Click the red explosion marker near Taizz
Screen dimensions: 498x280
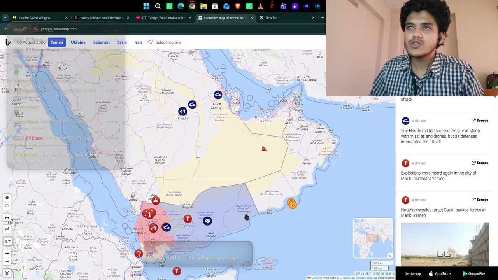(x=139, y=254)
